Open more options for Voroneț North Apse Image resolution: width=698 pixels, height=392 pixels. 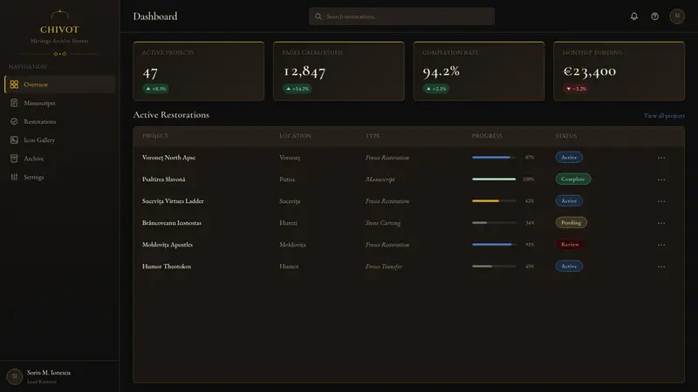click(661, 158)
